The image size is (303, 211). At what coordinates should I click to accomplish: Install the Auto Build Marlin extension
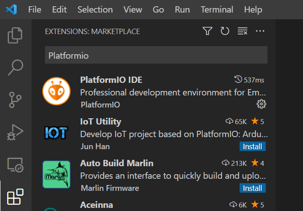pyautogui.click(x=253, y=188)
